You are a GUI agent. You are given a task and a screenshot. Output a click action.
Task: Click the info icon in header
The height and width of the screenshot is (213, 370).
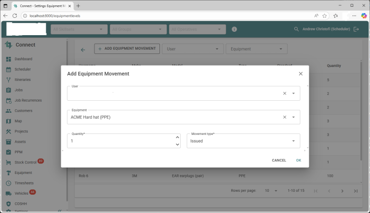234,29
